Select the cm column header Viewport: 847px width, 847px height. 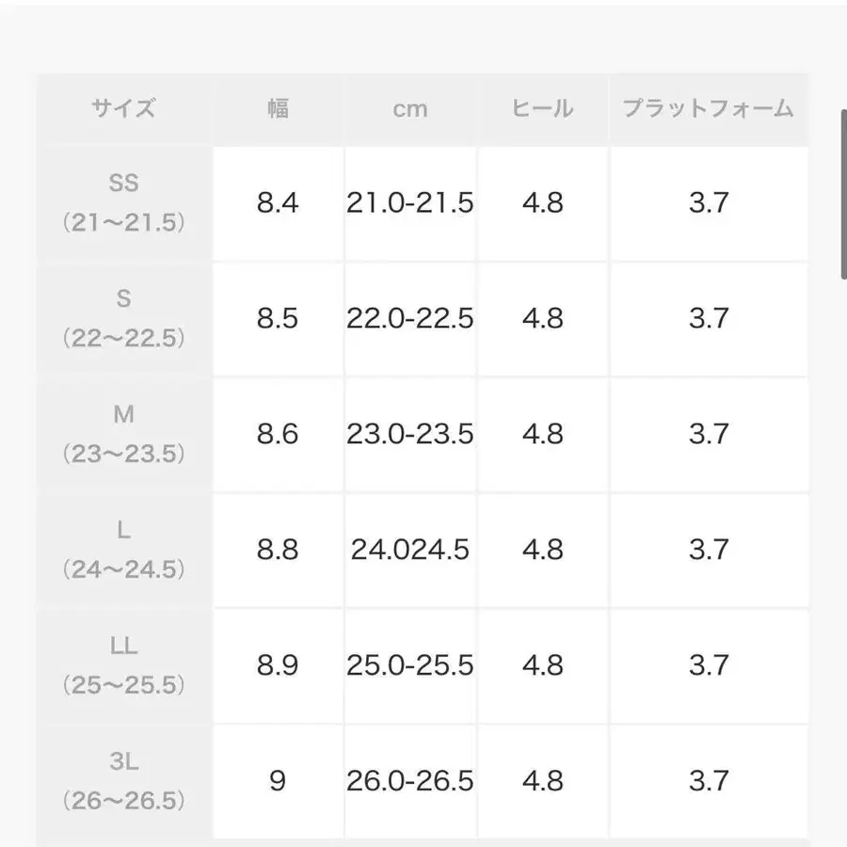409,108
